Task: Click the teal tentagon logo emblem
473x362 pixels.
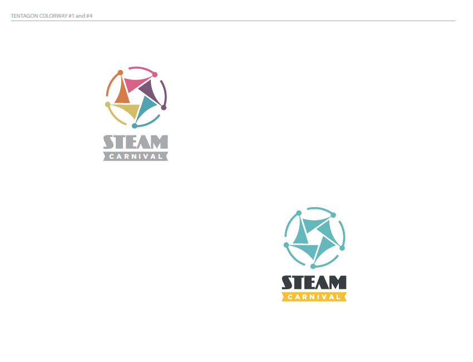Action: point(314,238)
